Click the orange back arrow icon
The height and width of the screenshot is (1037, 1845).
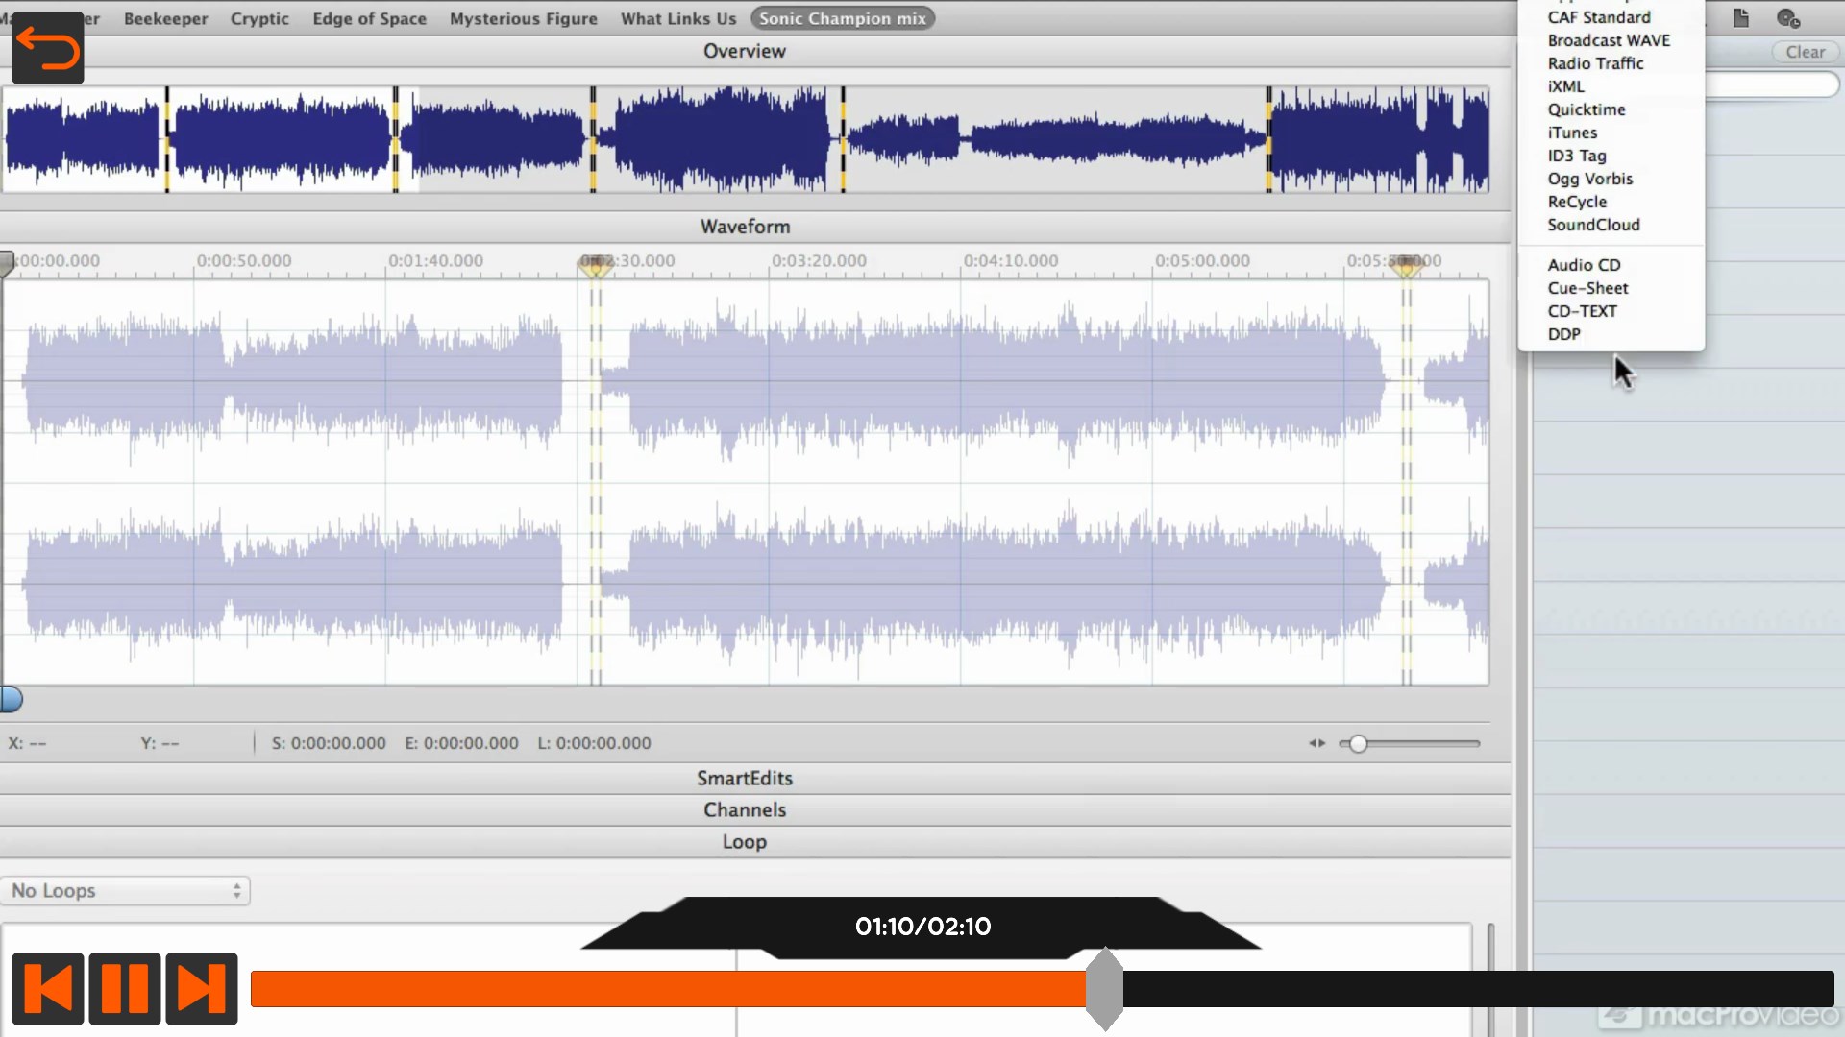click(48, 48)
